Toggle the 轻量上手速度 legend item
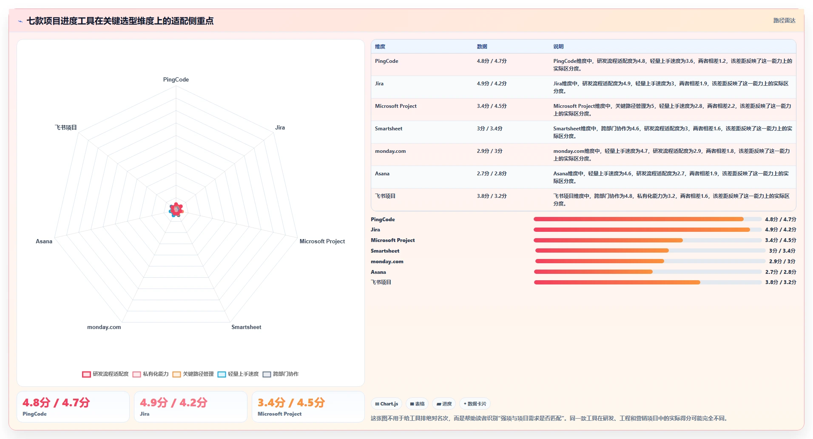Screen dimensions: 813x439 [x=238, y=374]
